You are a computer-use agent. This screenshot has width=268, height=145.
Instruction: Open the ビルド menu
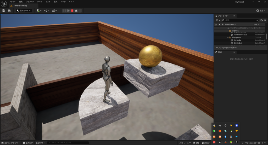(x=48, y=2)
